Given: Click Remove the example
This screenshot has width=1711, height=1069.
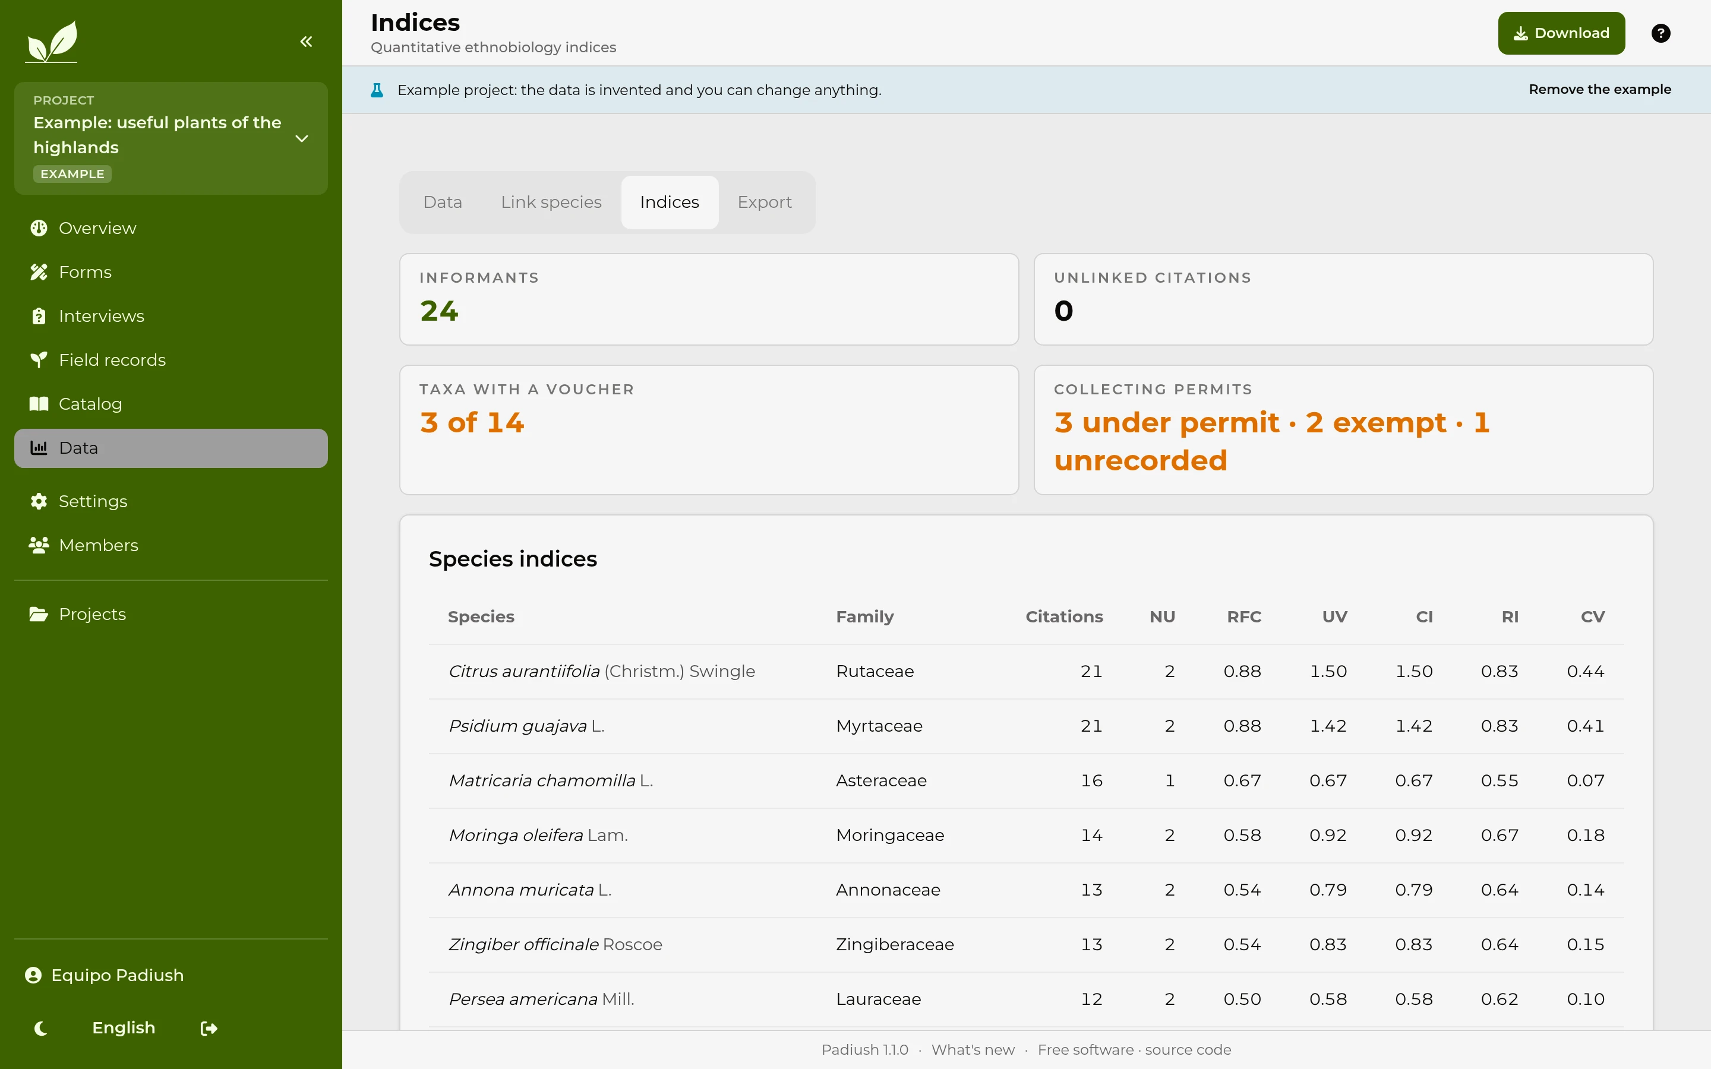Looking at the screenshot, I should (x=1599, y=89).
